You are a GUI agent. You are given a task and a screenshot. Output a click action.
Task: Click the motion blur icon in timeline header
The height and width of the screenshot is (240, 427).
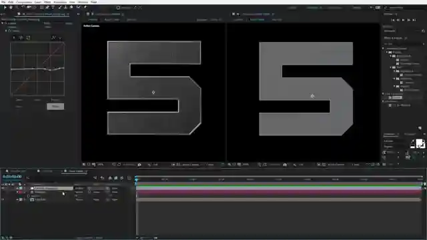point(121,178)
